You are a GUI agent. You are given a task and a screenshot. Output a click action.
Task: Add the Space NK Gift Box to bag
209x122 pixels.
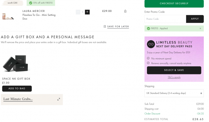point(17,89)
